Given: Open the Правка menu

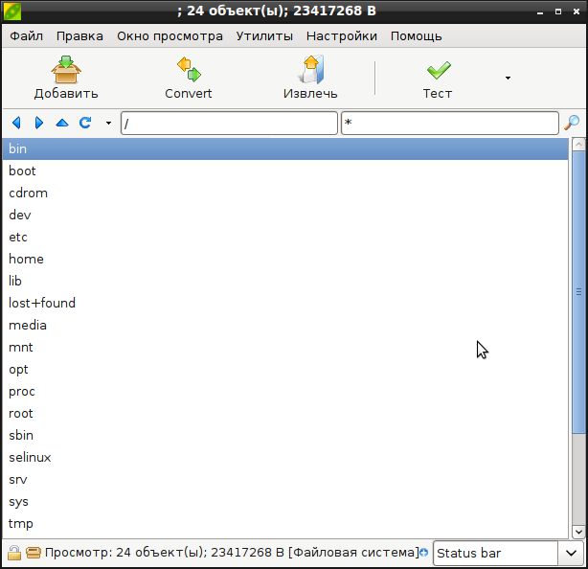Looking at the screenshot, I should pyautogui.click(x=79, y=36).
